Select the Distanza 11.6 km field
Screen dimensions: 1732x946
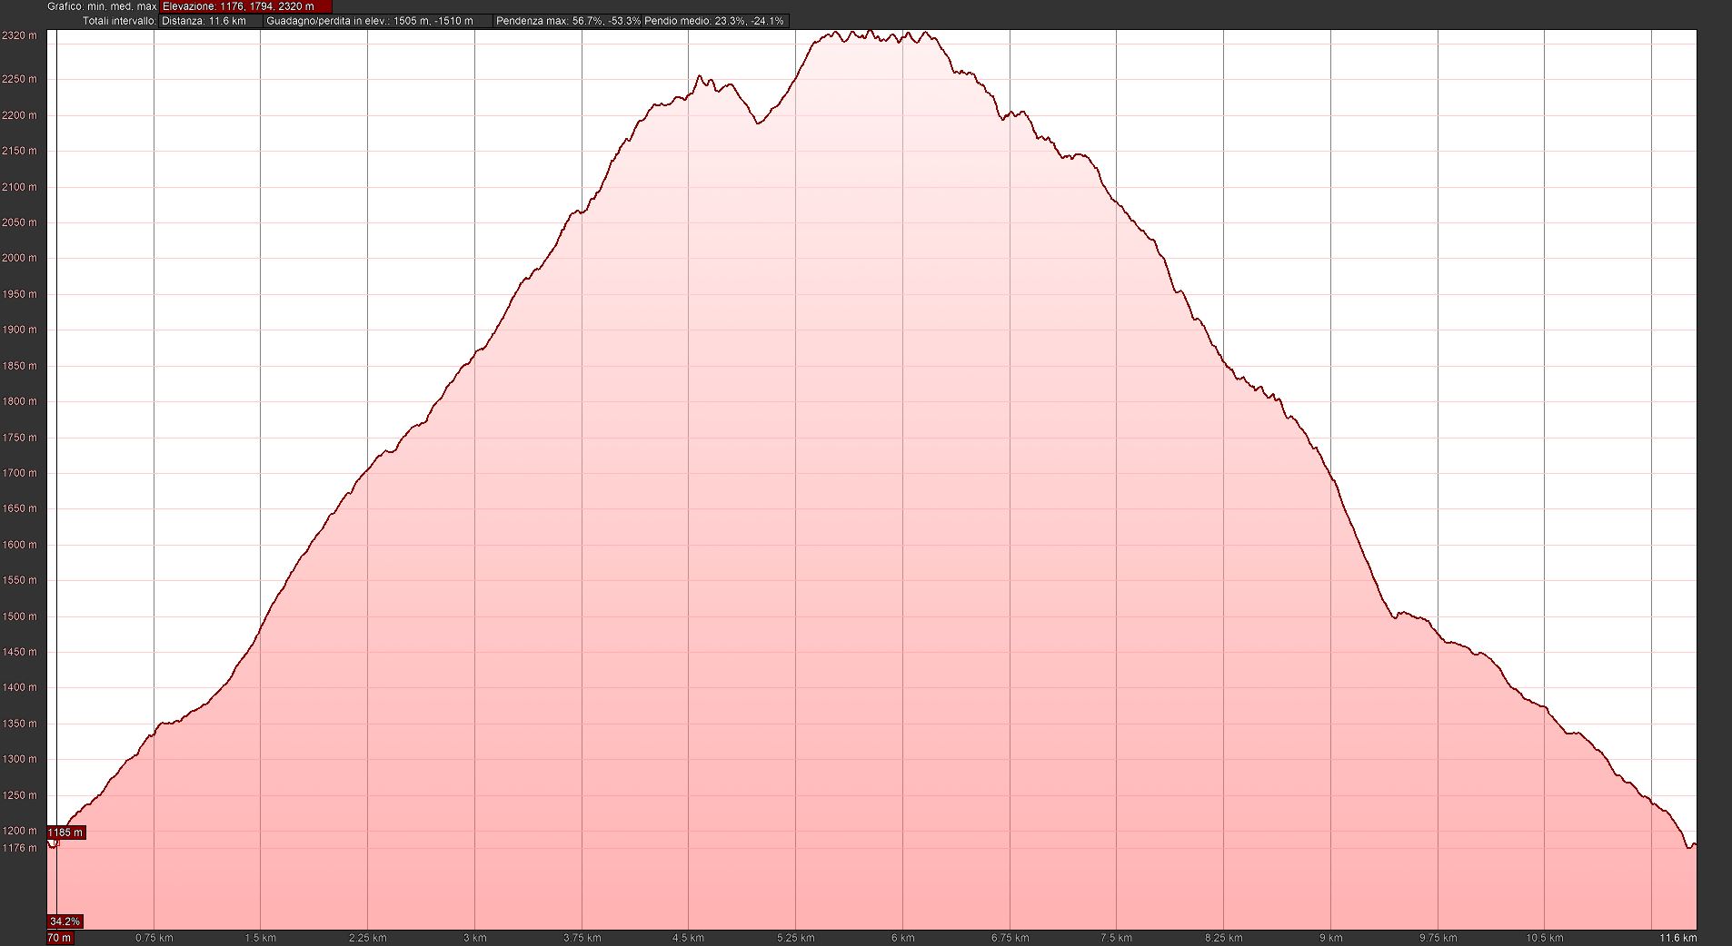point(204,21)
